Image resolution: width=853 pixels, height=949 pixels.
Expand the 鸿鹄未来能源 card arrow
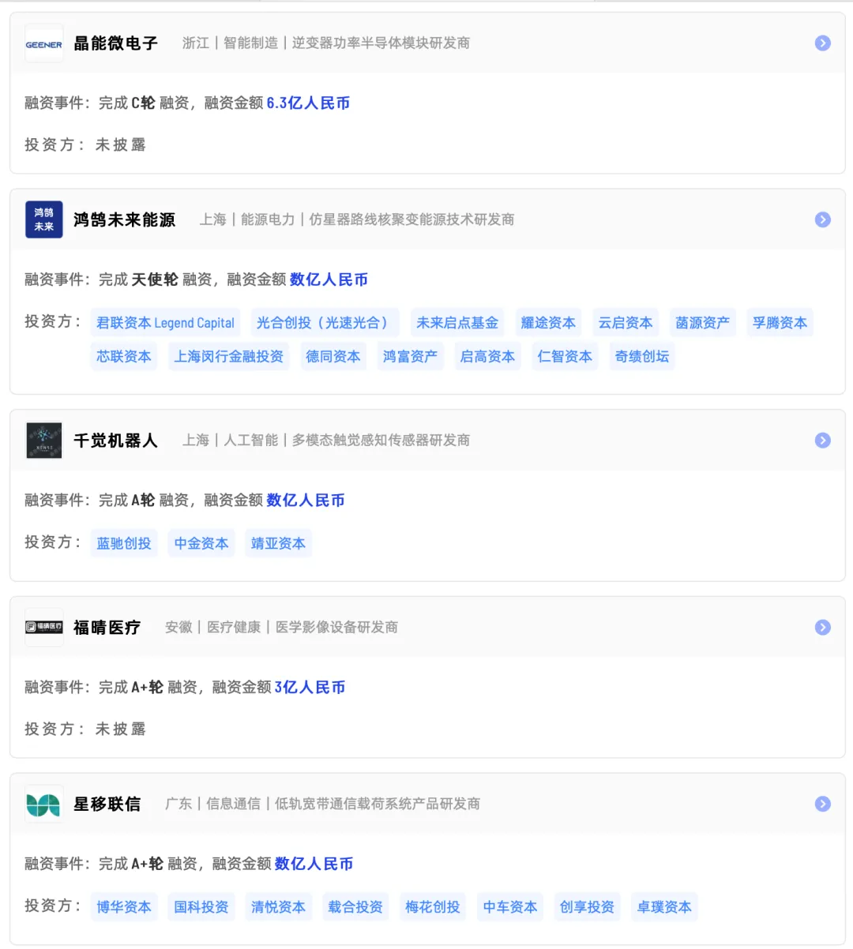(x=823, y=219)
